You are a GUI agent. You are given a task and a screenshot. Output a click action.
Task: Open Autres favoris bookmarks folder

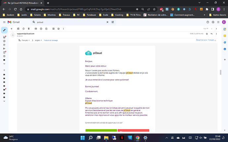(217, 15)
